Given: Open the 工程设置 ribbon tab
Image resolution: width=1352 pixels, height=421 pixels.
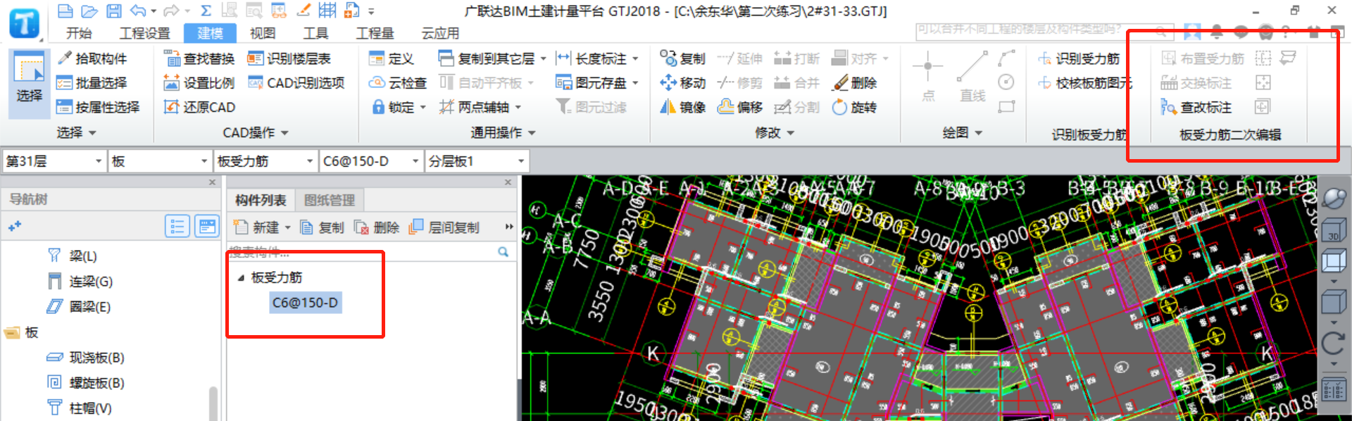Looking at the screenshot, I should coord(144,33).
